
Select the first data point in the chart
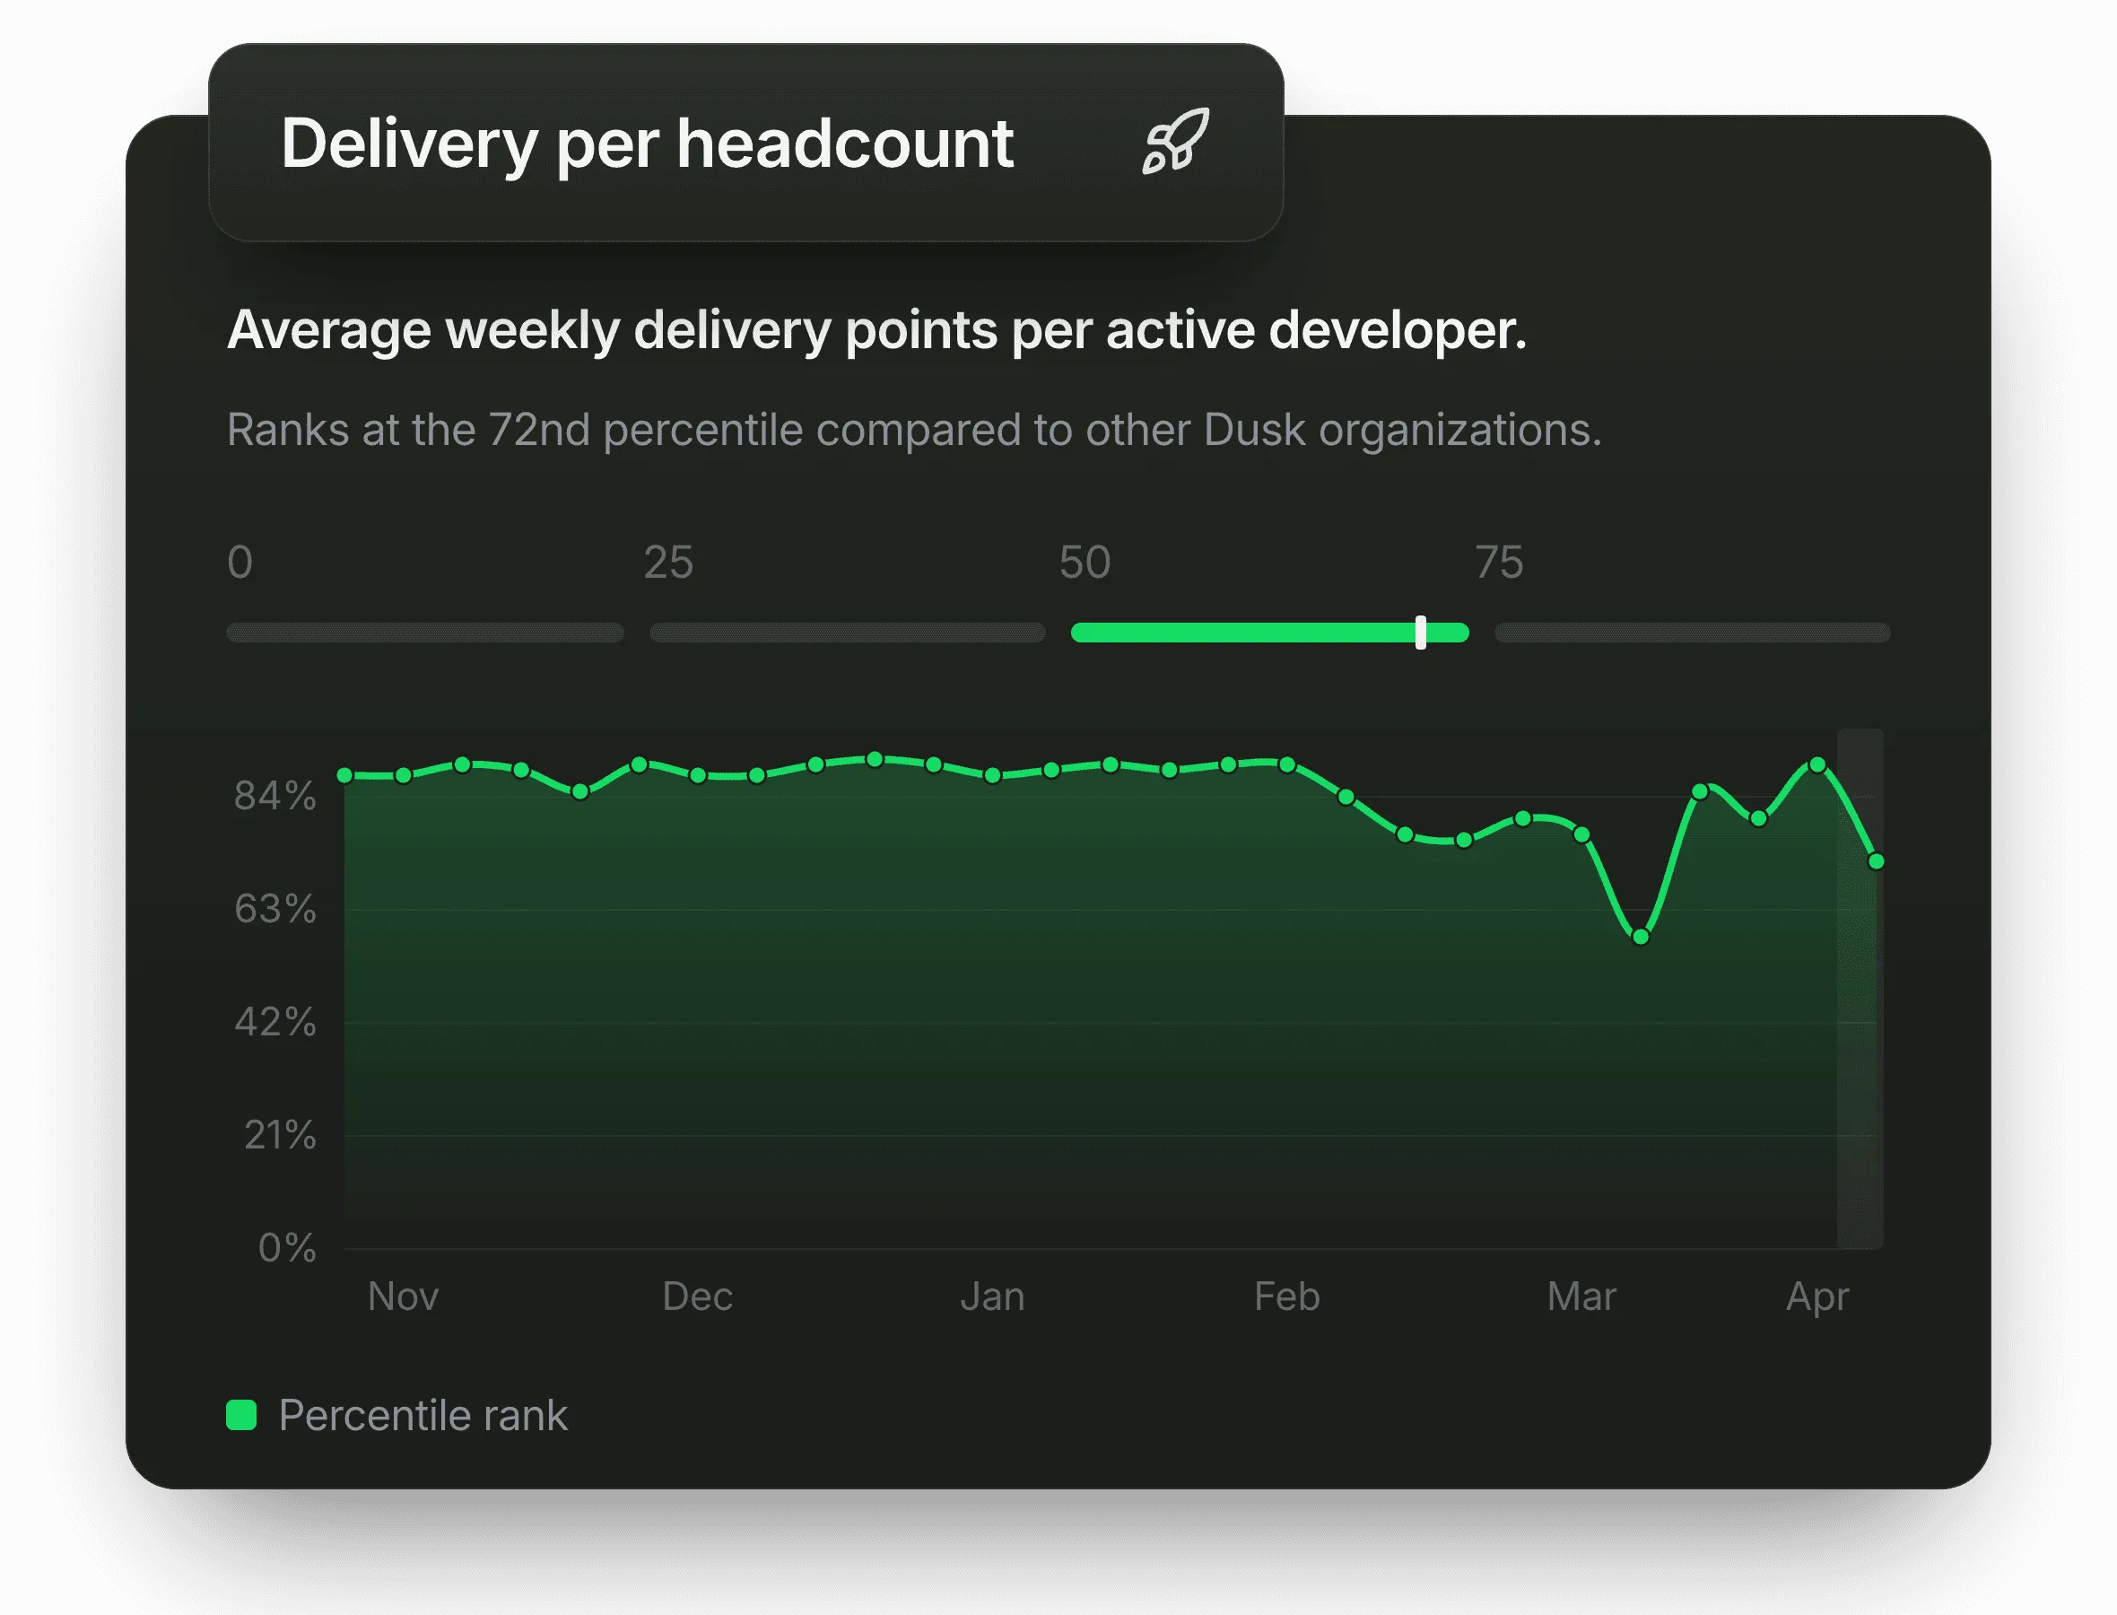pos(345,775)
